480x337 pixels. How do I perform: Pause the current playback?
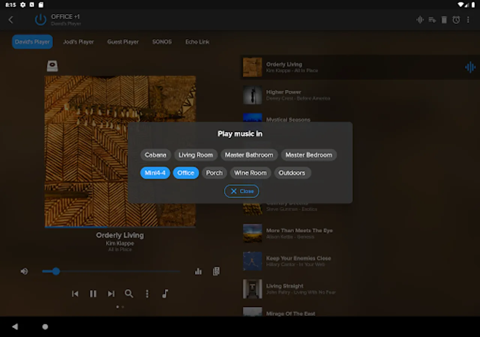click(x=93, y=294)
